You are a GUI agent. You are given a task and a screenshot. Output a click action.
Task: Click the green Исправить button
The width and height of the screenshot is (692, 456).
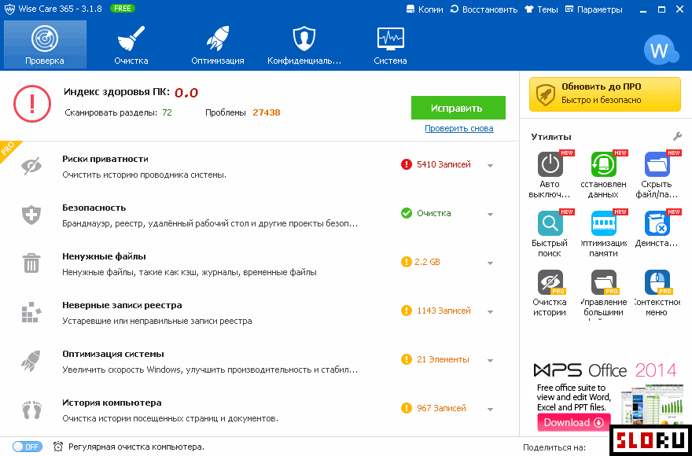(458, 108)
